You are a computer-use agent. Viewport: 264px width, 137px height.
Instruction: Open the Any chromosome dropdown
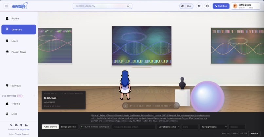[168, 127]
